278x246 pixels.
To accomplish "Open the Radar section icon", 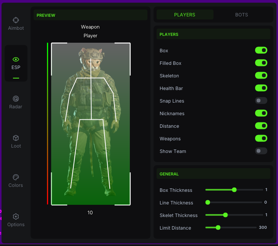I will (16, 99).
